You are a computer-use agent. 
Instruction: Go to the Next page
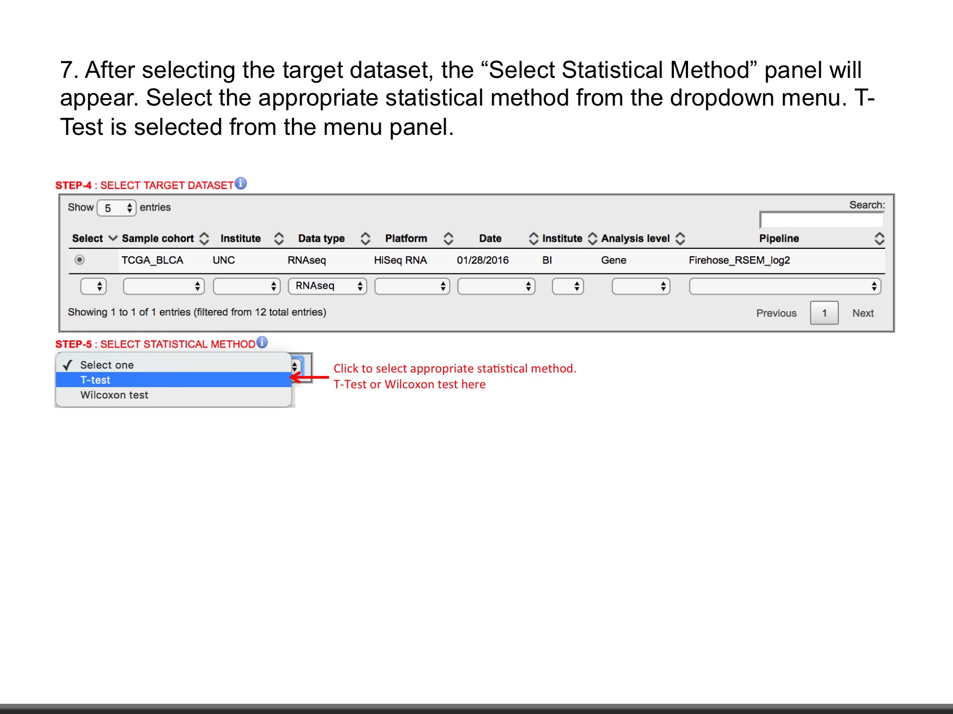[x=863, y=313]
